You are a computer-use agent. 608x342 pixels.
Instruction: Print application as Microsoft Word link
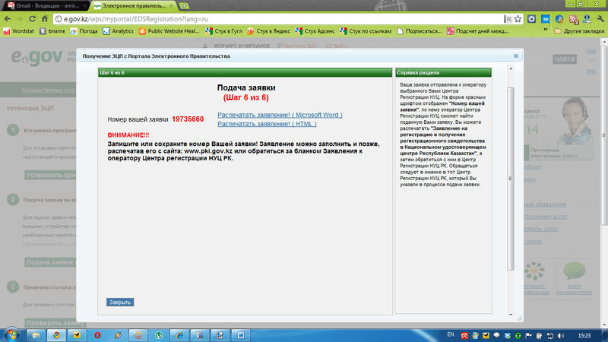(280, 115)
